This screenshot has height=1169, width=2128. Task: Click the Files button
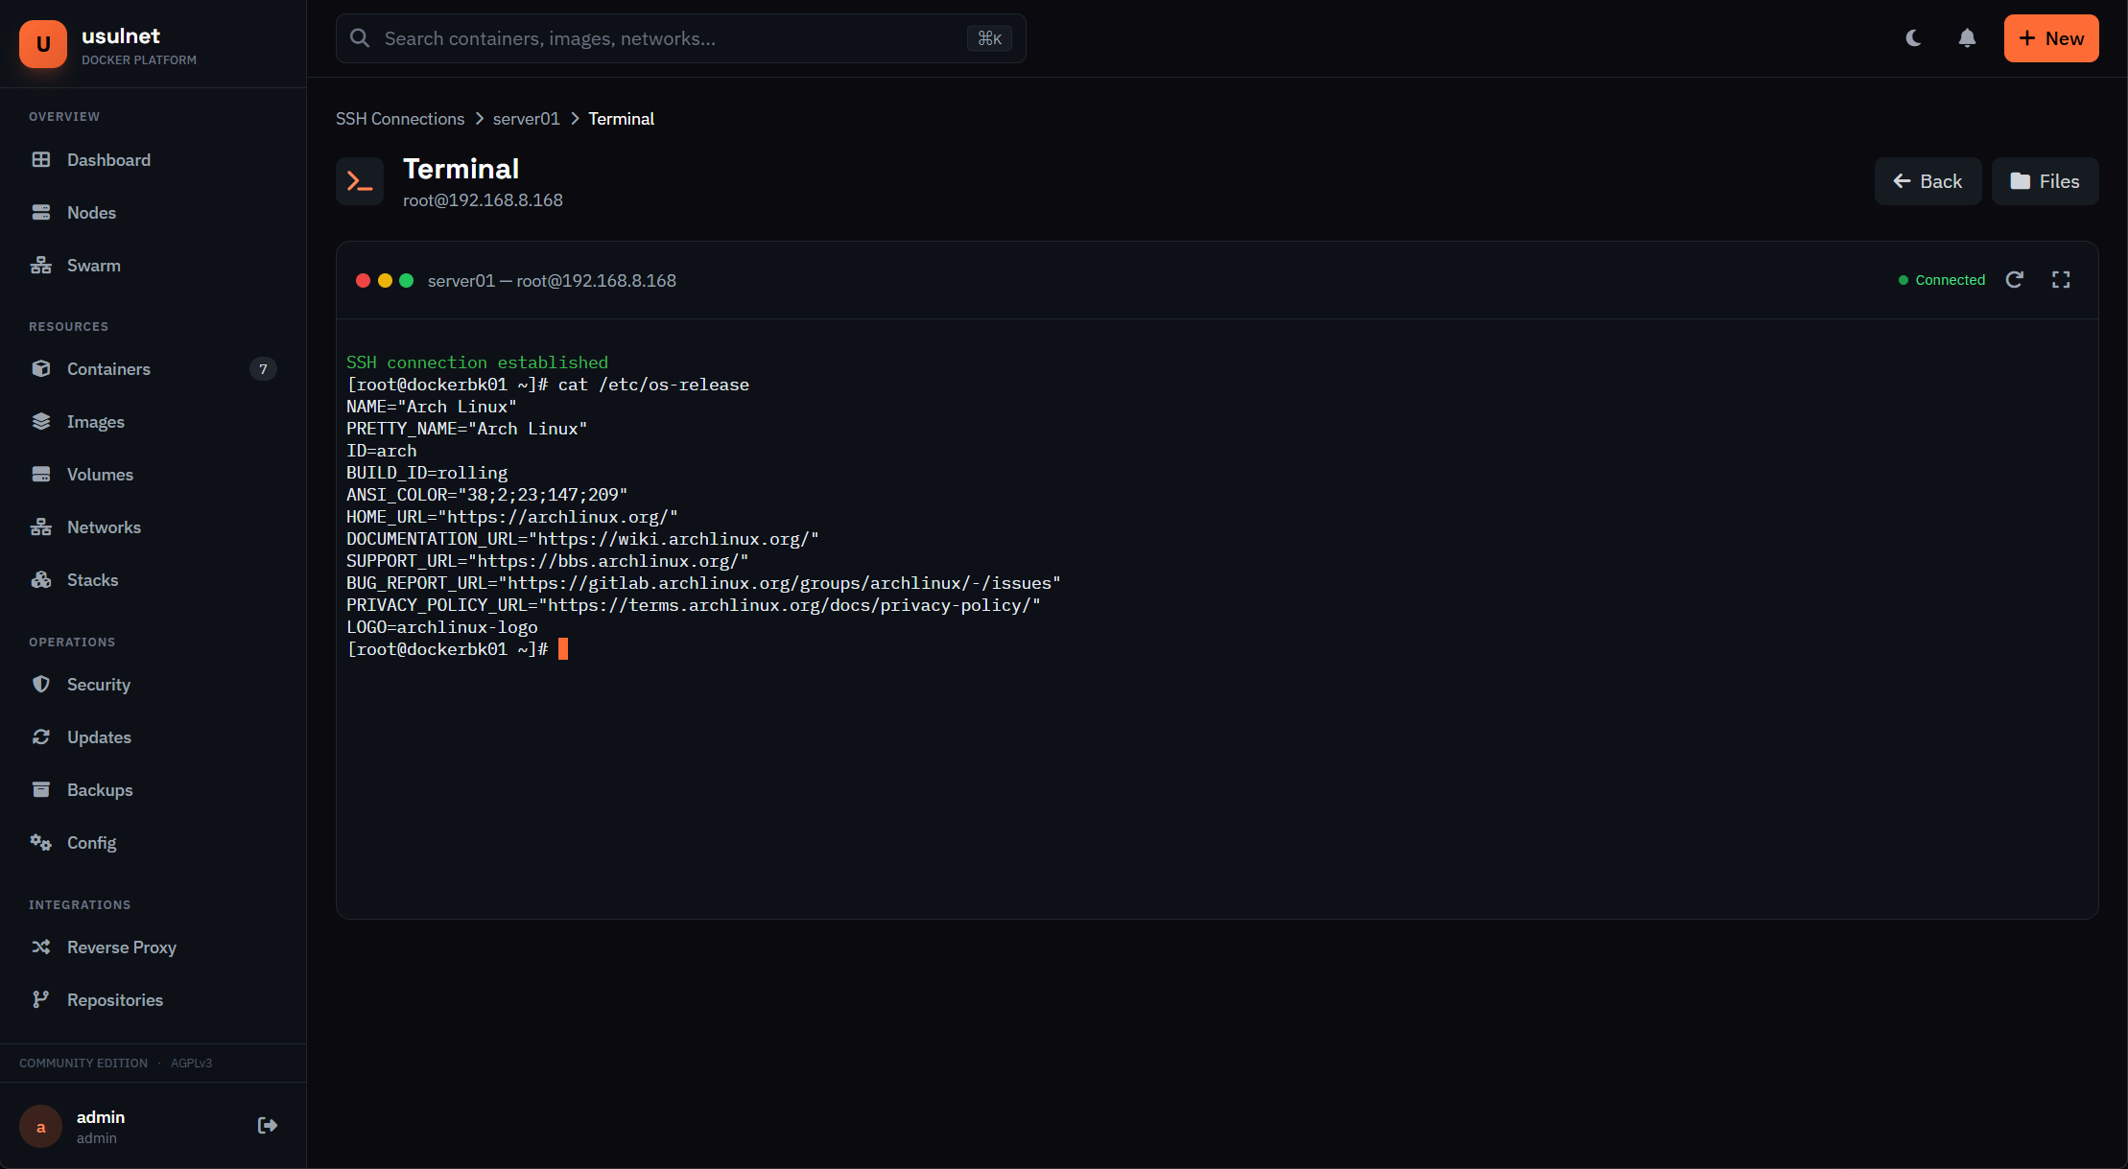pyautogui.click(x=2045, y=181)
